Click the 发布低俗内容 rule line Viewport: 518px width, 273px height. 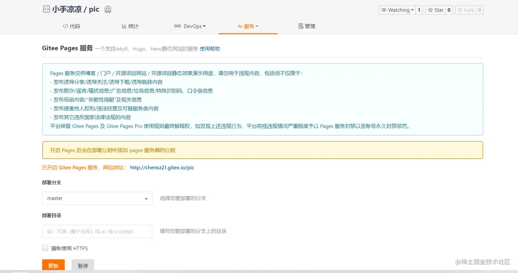[x=96, y=100]
